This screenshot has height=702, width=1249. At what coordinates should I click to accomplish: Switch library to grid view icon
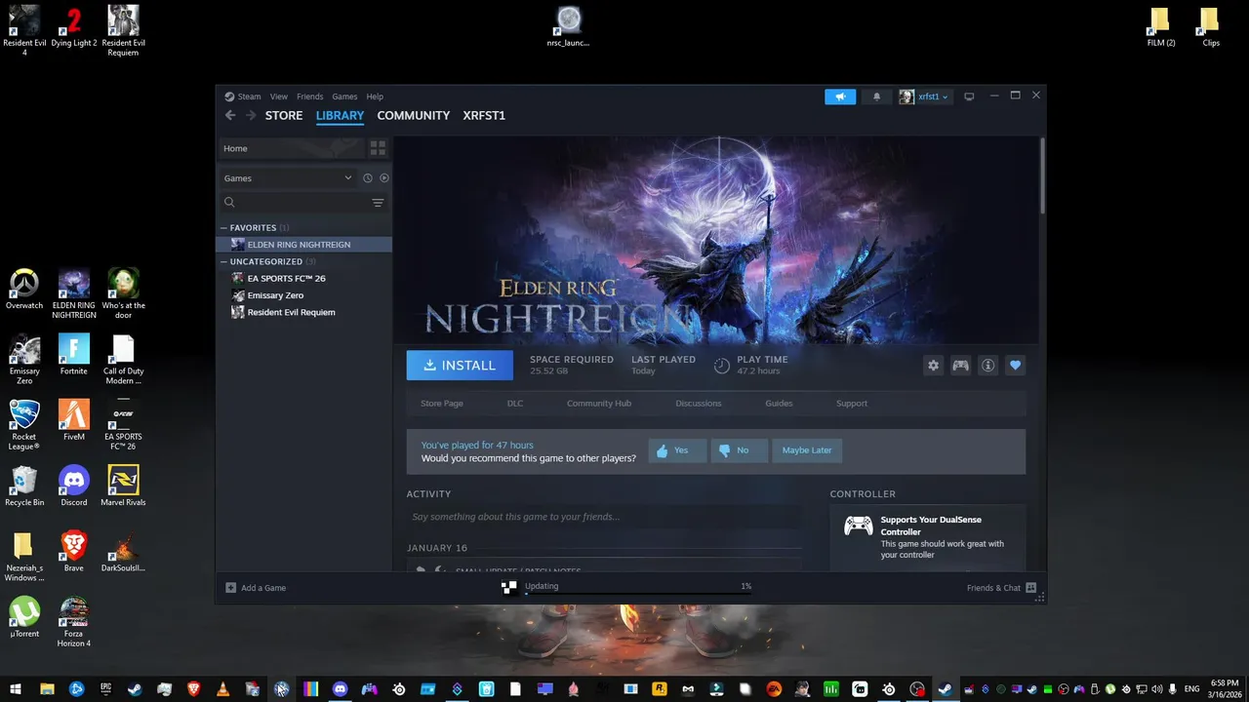(x=378, y=148)
